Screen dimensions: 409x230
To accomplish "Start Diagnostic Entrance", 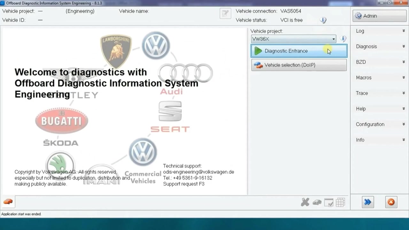I will [x=299, y=51].
